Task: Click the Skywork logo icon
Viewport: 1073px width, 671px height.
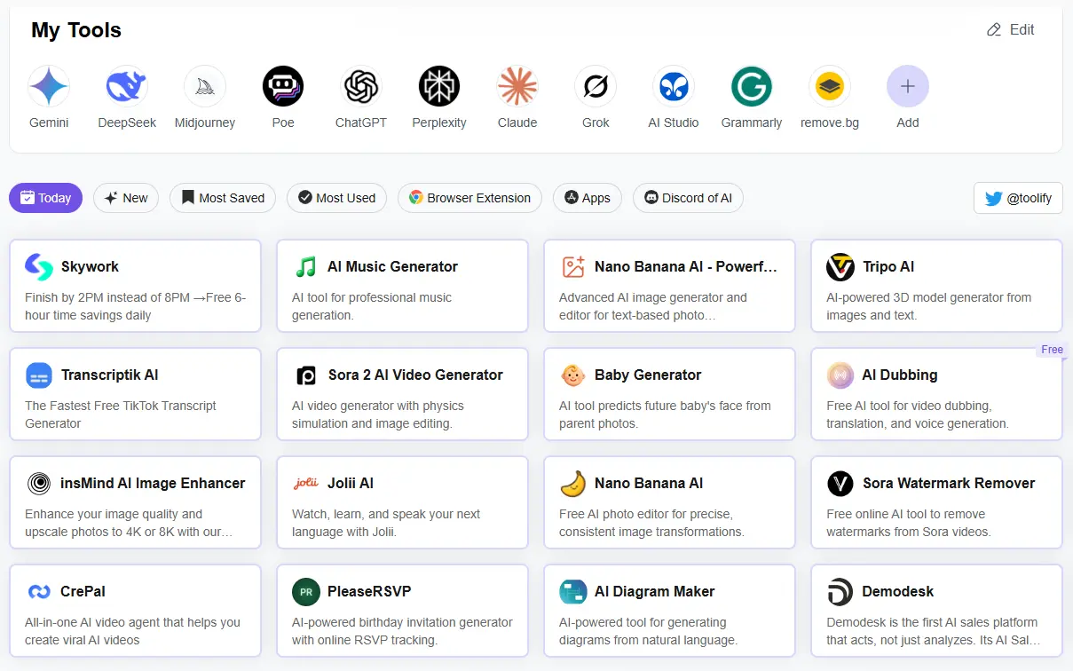Action: pyautogui.click(x=39, y=266)
